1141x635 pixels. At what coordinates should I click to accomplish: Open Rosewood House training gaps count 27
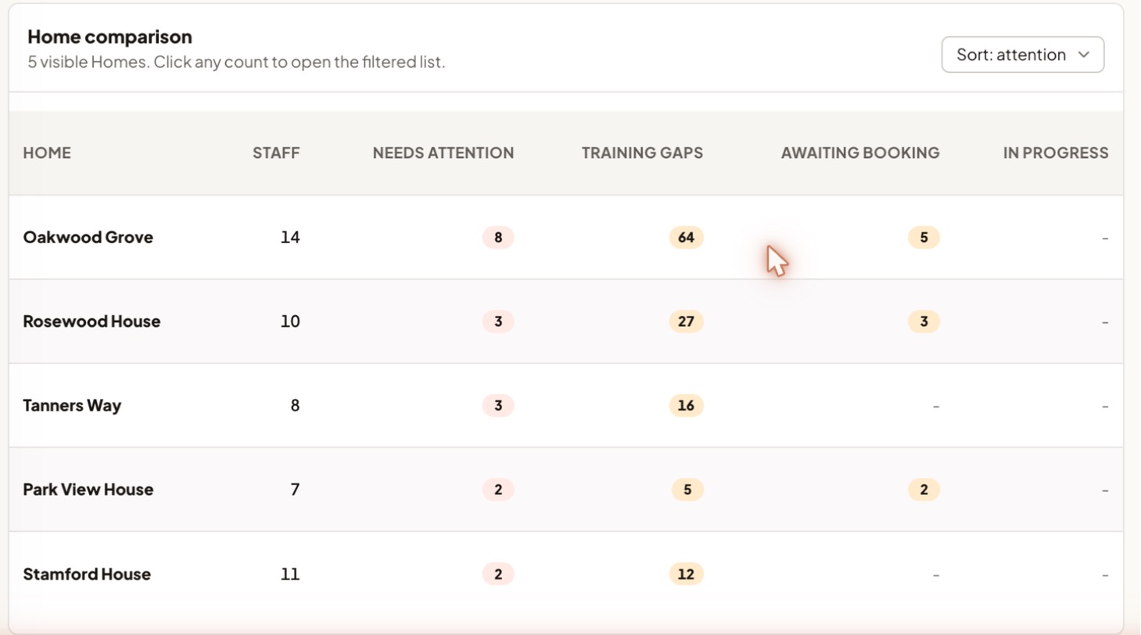click(x=686, y=321)
